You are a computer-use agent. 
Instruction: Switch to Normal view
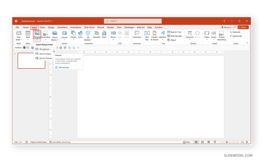(196, 142)
